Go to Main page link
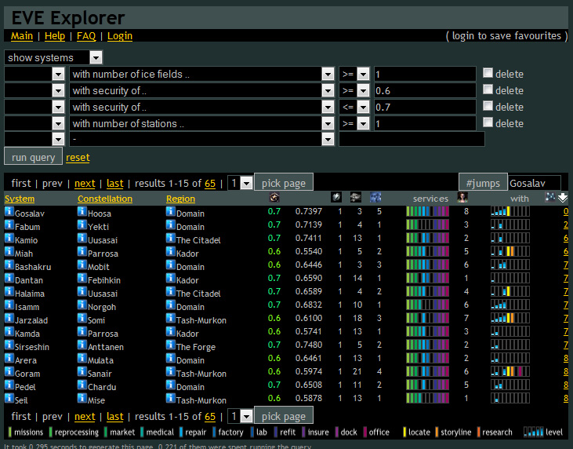 (x=22, y=36)
